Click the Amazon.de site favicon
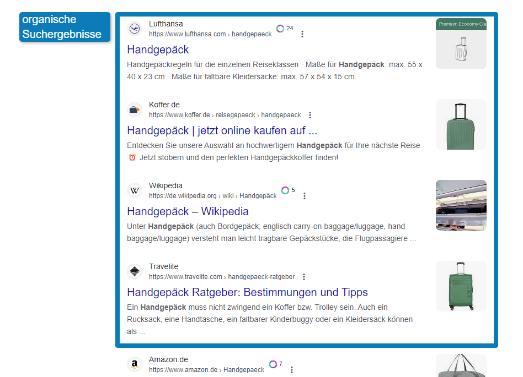 [135, 364]
